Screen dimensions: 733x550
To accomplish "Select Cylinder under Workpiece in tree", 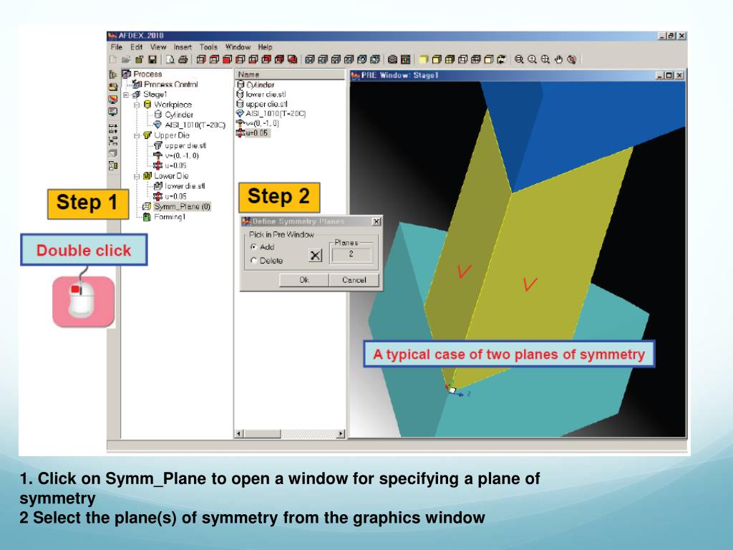I will (x=178, y=115).
